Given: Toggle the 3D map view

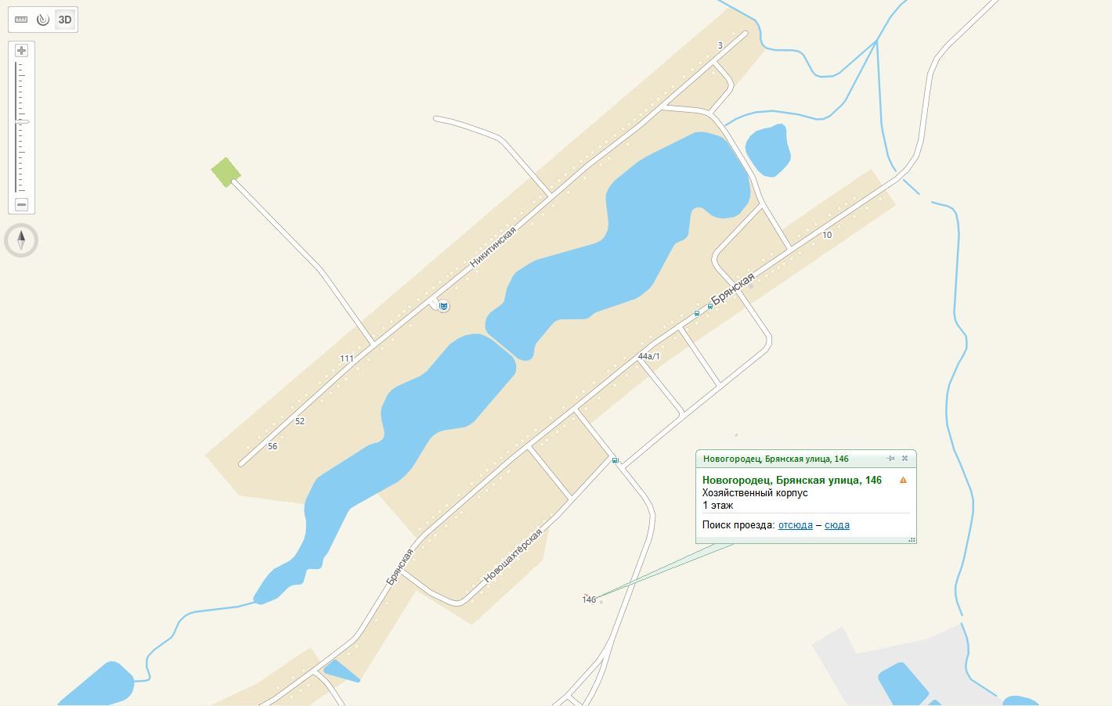Looking at the screenshot, I should [65, 20].
